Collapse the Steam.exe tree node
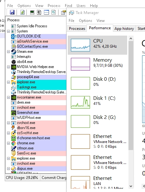This screenshot has height=192, width=145. pyautogui.click(x=8, y=52)
